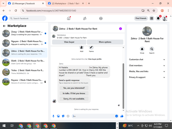This screenshot has width=172, height=129.
Task: Click the Find friends button
Action: pyautogui.click(x=141, y=18)
